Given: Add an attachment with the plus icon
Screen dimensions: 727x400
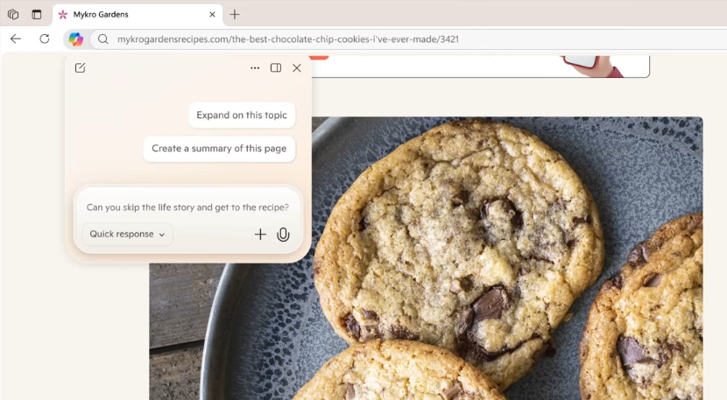Looking at the screenshot, I should click(260, 235).
